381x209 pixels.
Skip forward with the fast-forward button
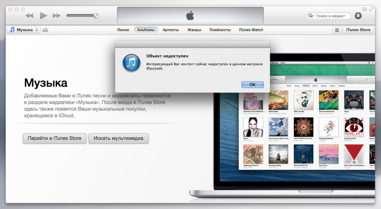tap(57, 16)
